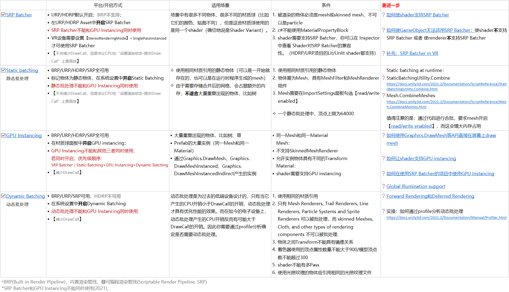Click the question tag before 补充：SRP Batcher in VR

[383, 53]
